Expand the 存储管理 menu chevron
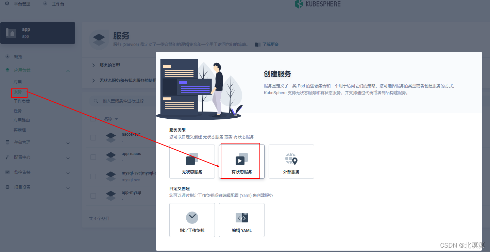This screenshot has height=252, width=490. coord(68,143)
